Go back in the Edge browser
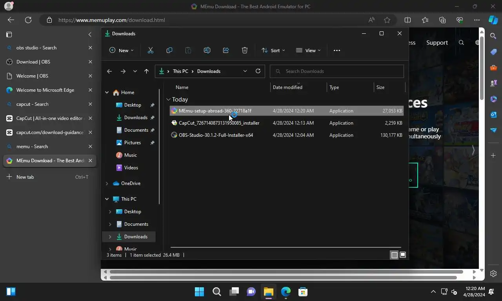The width and height of the screenshot is (502, 301). pos(11,20)
